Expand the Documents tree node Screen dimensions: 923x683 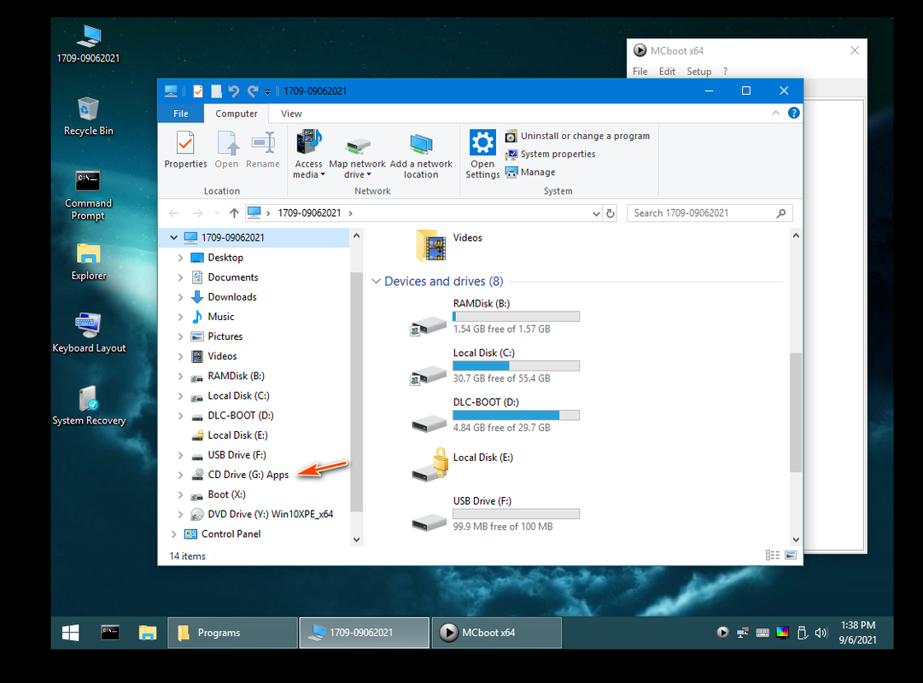(181, 277)
